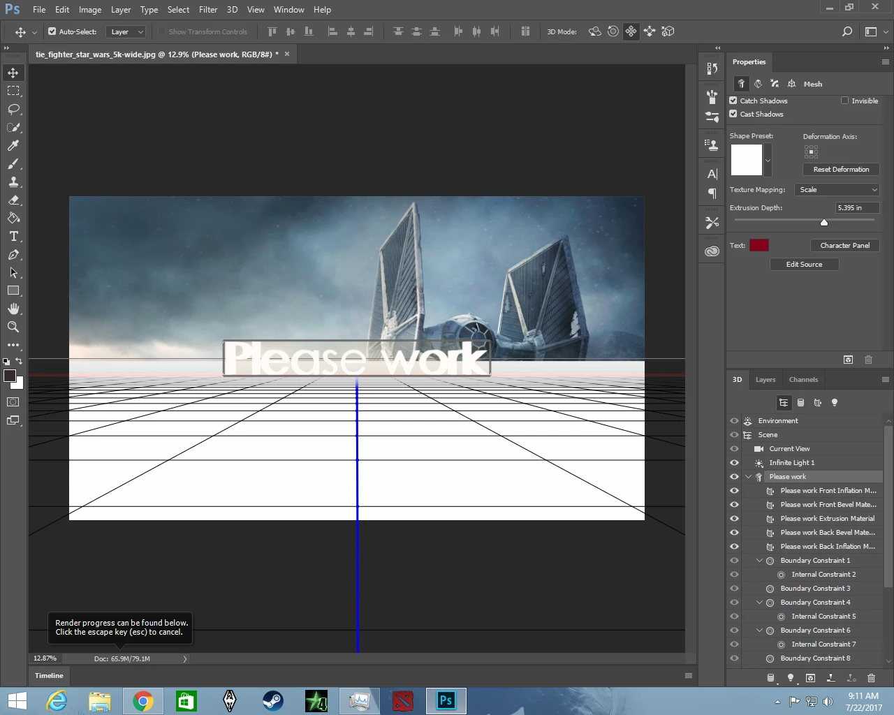Select the Lasso tool

pyautogui.click(x=13, y=109)
